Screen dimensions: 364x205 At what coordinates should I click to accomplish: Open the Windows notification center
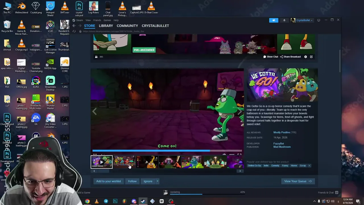coord(358,201)
